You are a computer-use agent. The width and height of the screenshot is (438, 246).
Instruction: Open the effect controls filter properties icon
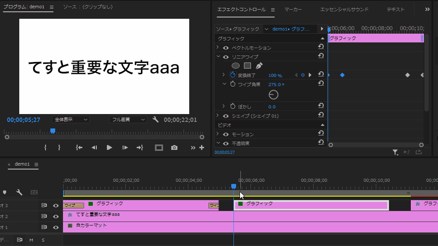395,152
